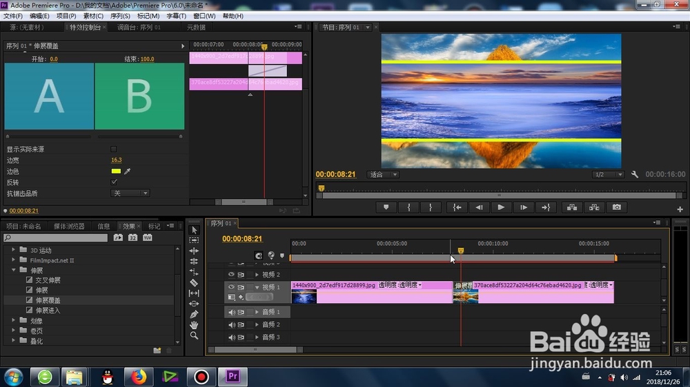Uncheck the 反转 checkbox
The width and height of the screenshot is (690, 387).
pos(114,182)
